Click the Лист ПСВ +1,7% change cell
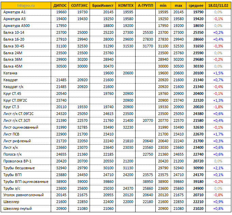The image size is (232, 215). pos(218,134)
